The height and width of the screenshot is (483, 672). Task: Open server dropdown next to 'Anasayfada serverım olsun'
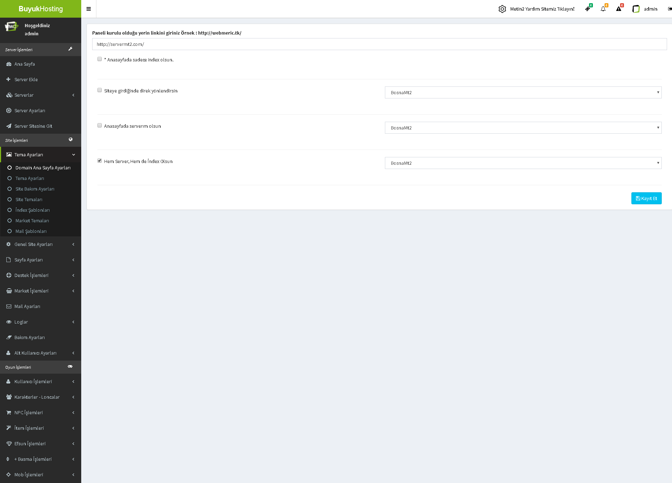pos(523,128)
